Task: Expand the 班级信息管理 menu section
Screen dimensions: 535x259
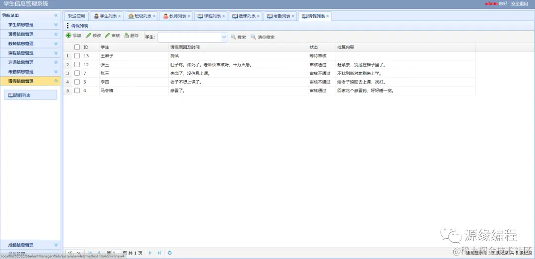Action: coord(56,34)
